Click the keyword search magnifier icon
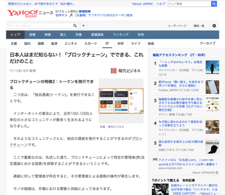Image resolution: width=225 pixels, height=195 pixels. 75,26
